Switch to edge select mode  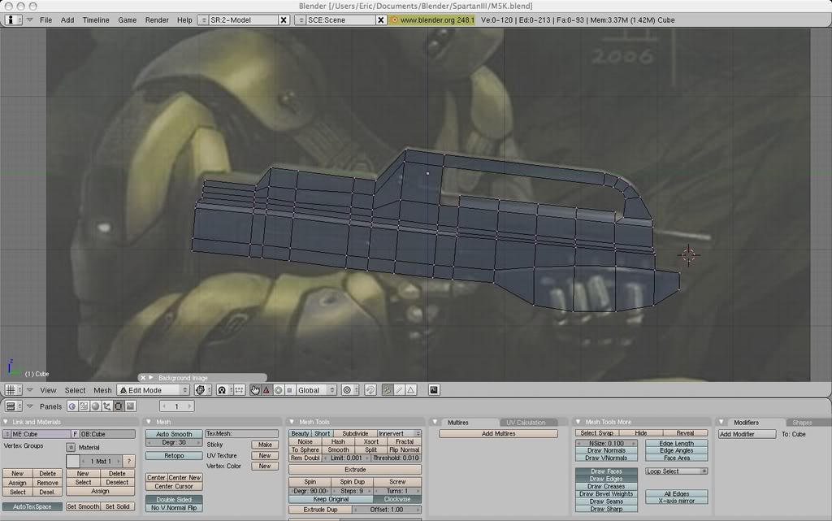pyautogui.click(x=399, y=390)
